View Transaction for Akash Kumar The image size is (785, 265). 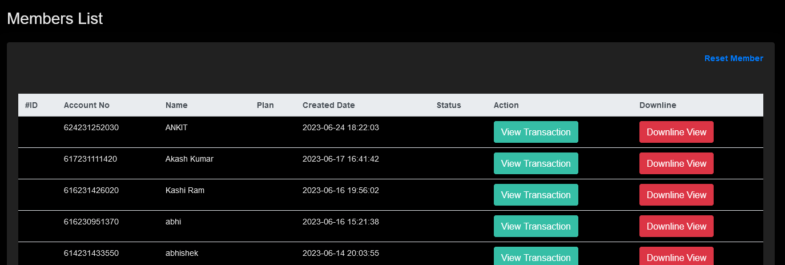pos(536,163)
